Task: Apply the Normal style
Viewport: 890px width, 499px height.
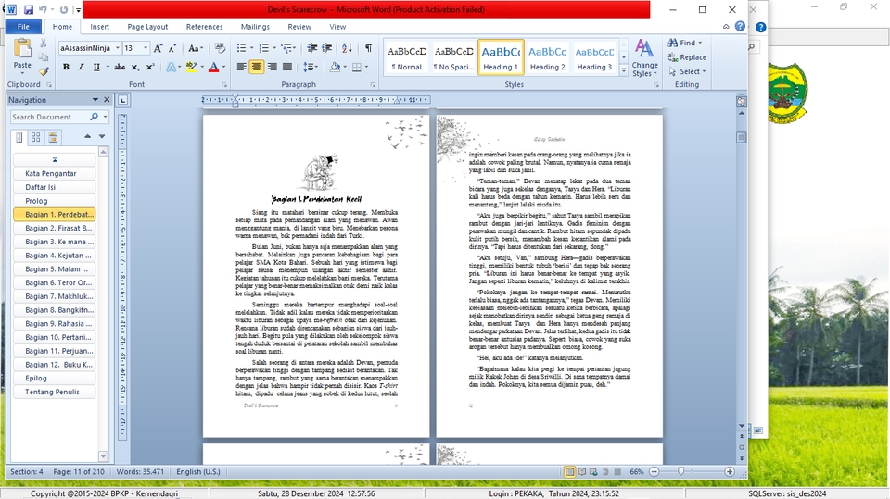Action: click(407, 57)
